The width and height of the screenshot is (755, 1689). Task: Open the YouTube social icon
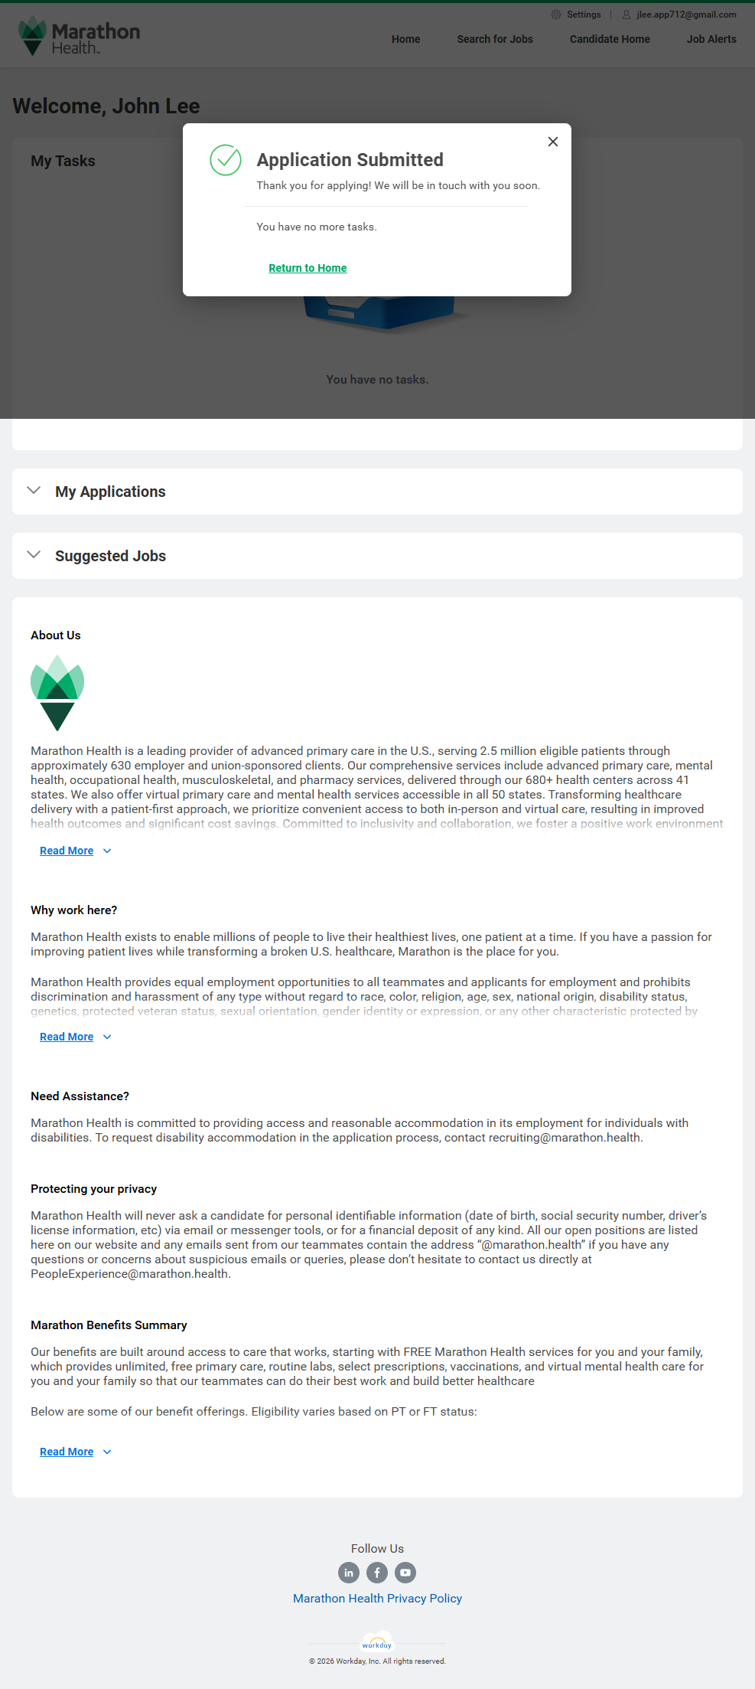pyautogui.click(x=405, y=1573)
